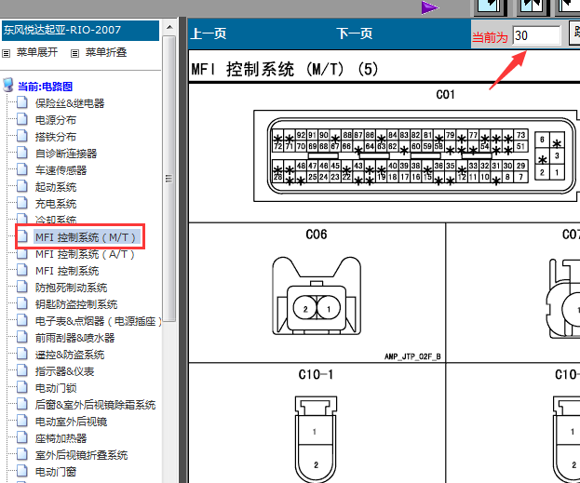Click the expand icon before 菜单展开
The height and width of the screenshot is (483, 580).
[6, 54]
